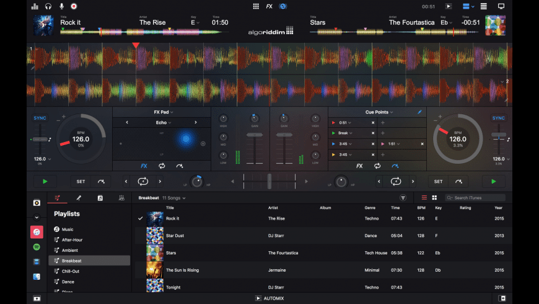Click the pencil edit icon for Cue Points
Screen dimensions: 539x304
pos(419,112)
